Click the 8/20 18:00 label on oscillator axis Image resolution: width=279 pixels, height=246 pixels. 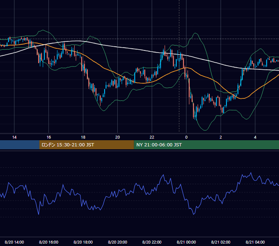[x=83, y=242]
